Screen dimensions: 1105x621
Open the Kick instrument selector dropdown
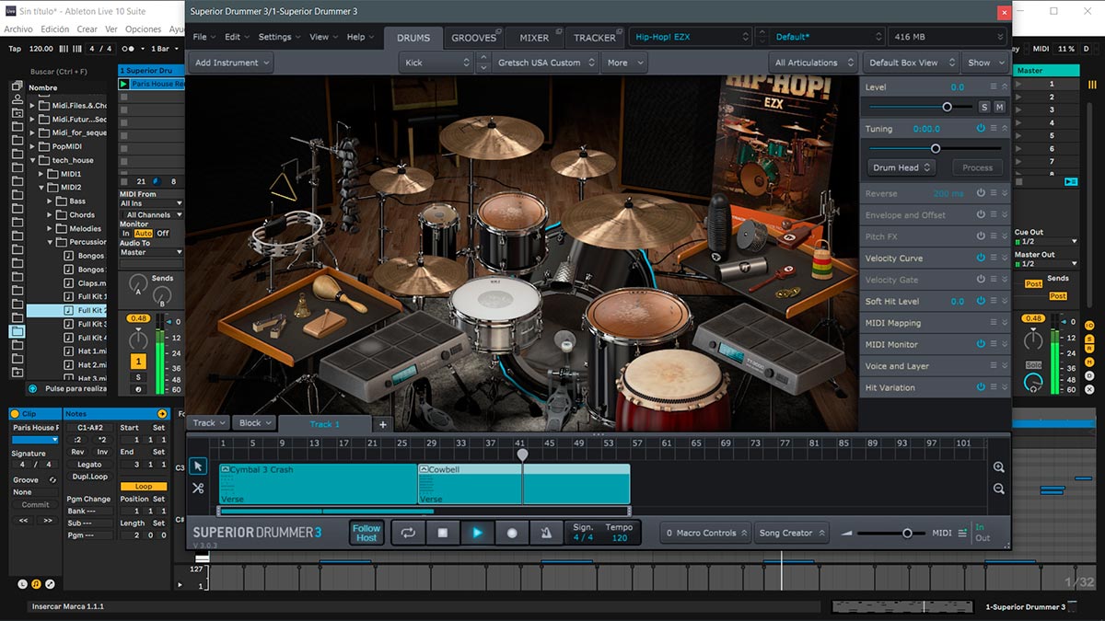click(436, 63)
